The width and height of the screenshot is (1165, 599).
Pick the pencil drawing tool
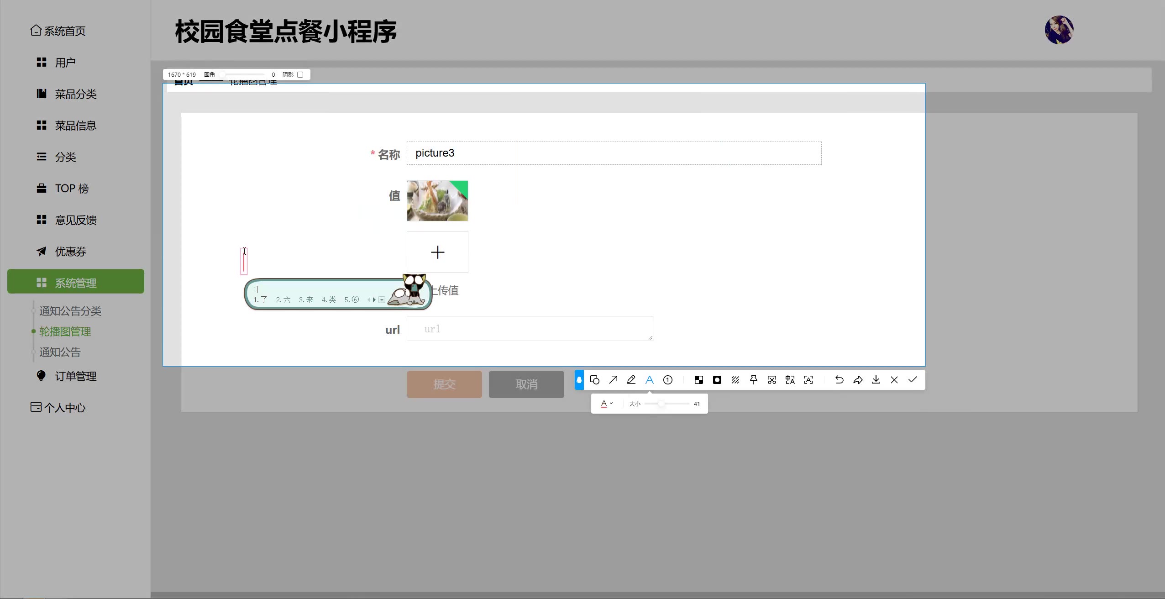click(631, 380)
